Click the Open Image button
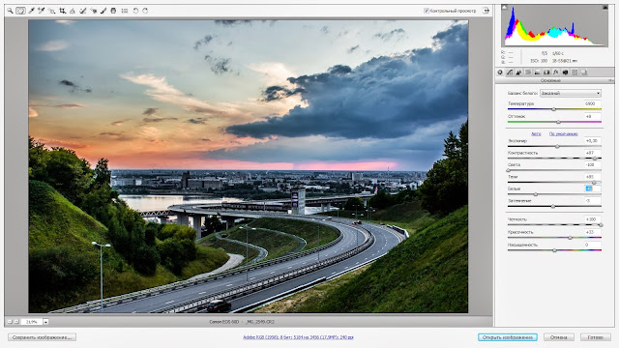The height and width of the screenshot is (348, 619). tap(507, 337)
